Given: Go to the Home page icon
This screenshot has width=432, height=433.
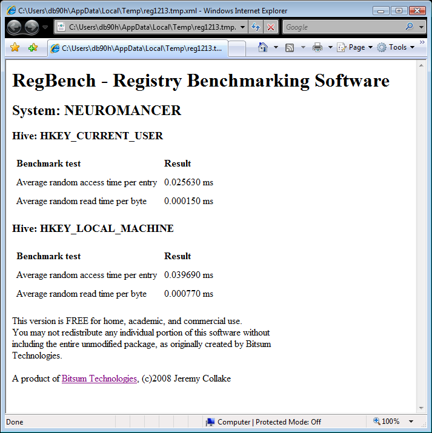Looking at the screenshot, I should tap(263, 47).
